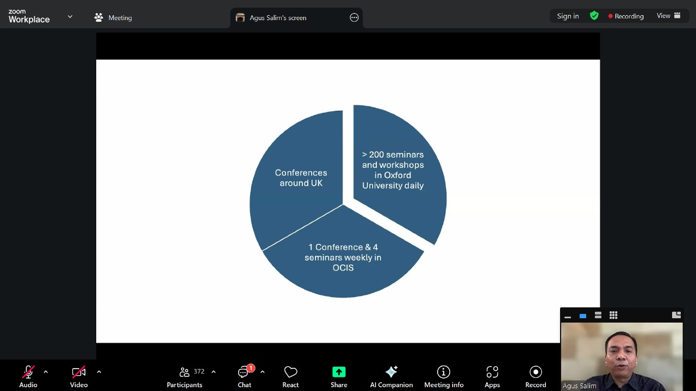Show Meeting info details
The width and height of the screenshot is (696, 391).
click(444, 376)
